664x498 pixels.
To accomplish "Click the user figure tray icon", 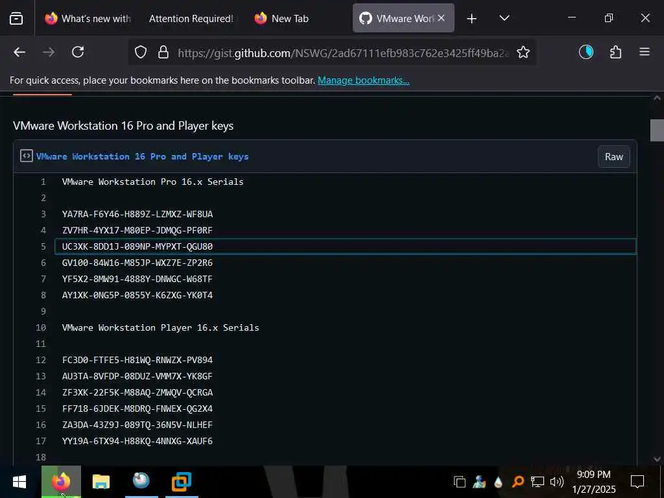I will [479, 482].
